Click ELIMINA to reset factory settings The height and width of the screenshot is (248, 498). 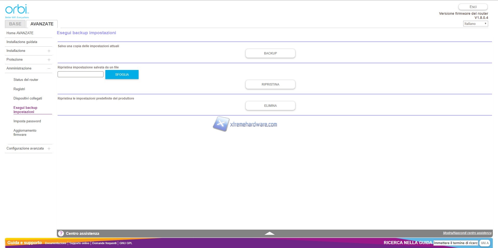pos(270,106)
